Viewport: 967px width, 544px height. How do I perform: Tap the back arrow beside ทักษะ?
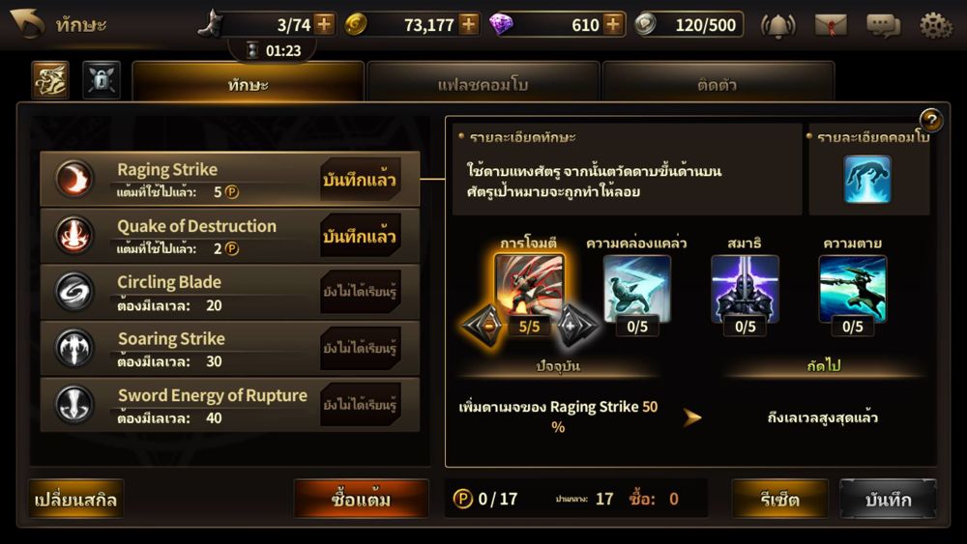click(x=27, y=24)
